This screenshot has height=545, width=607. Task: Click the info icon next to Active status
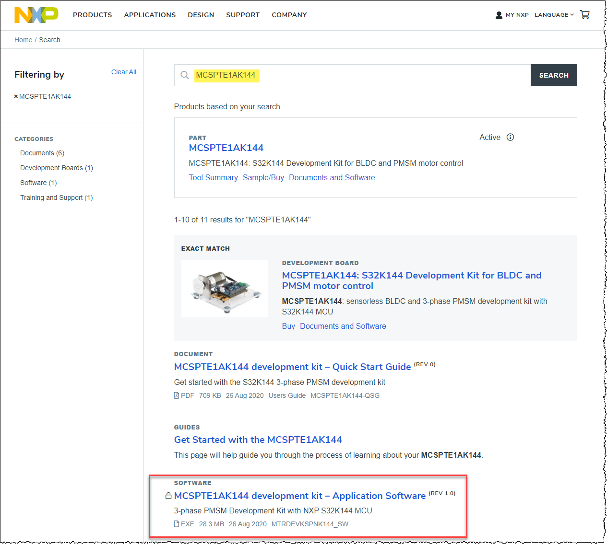tap(510, 137)
